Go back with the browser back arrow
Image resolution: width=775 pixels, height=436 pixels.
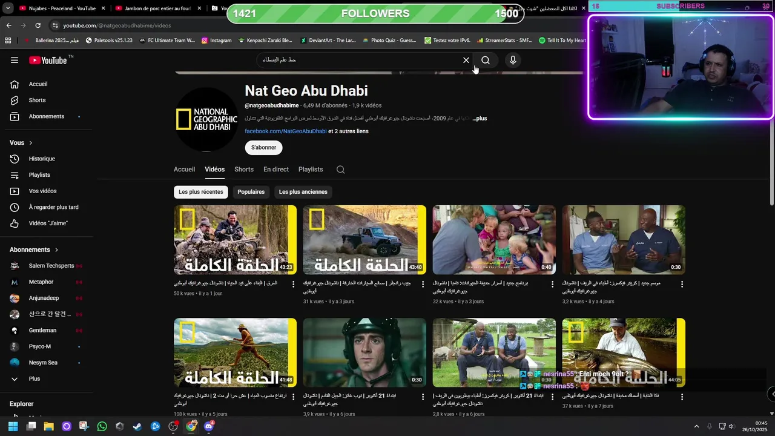point(8,25)
